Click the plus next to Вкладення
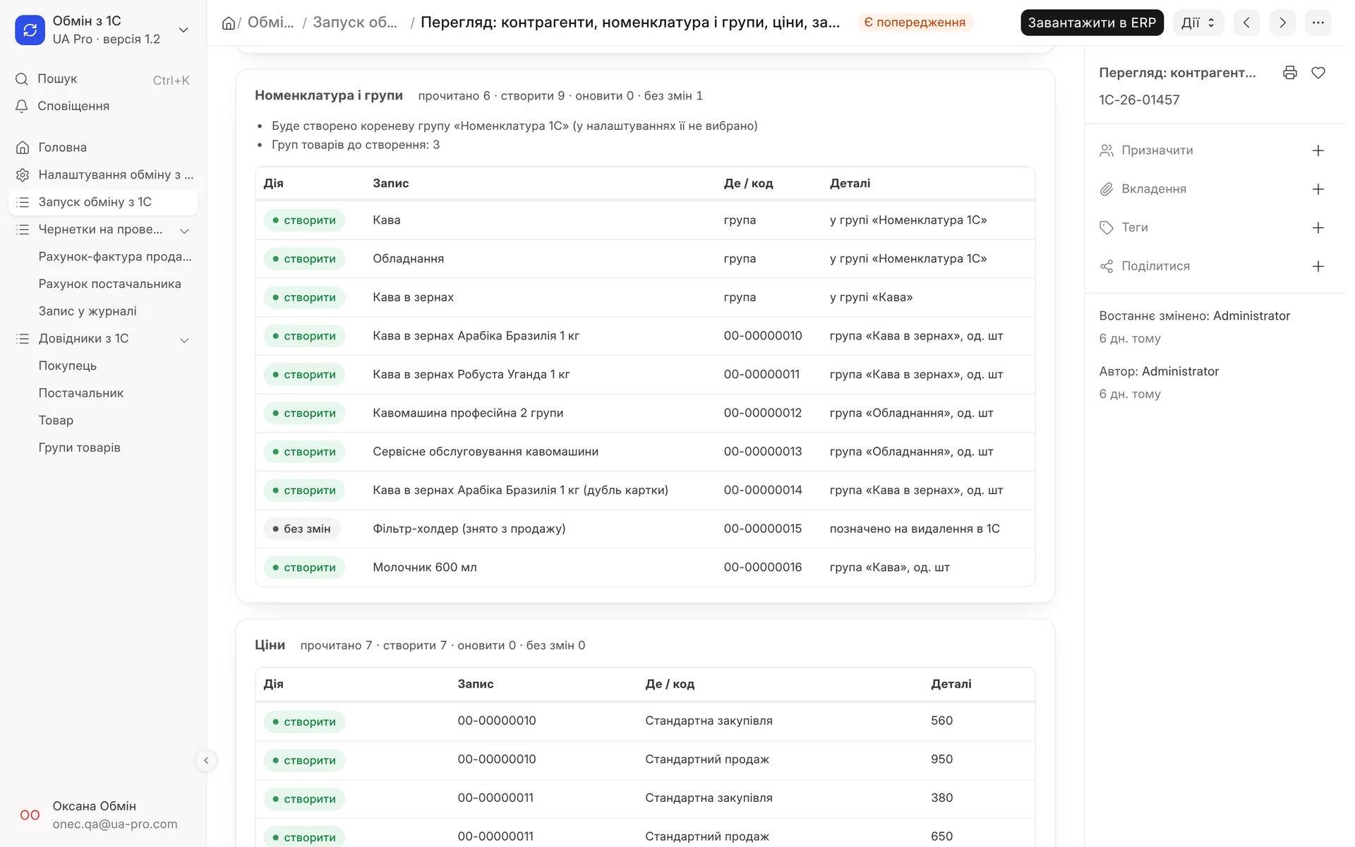 coord(1318,189)
